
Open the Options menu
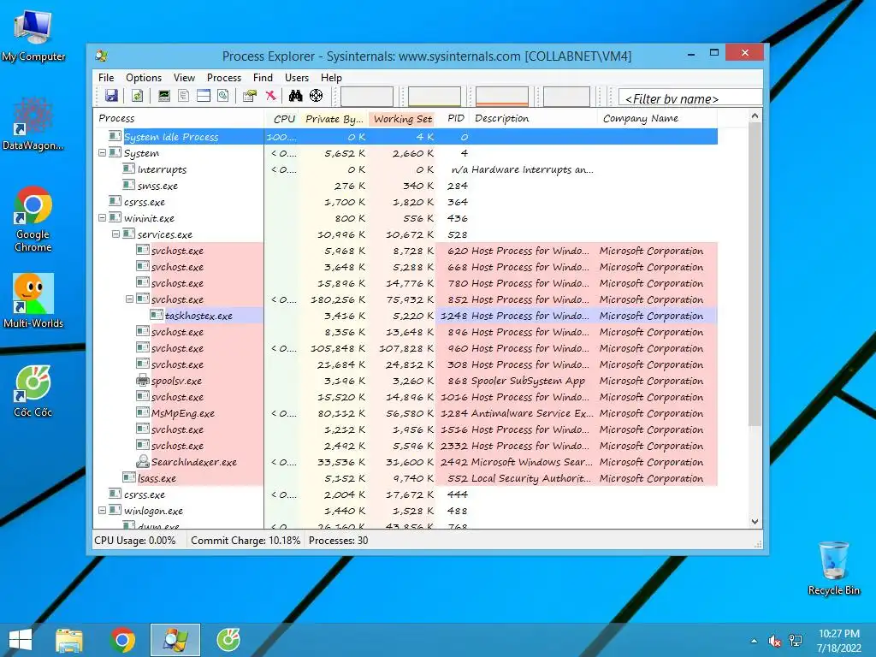coord(144,78)
